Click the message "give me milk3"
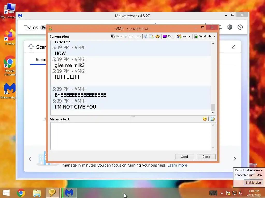265x198 pixels. tap(70, 65)
